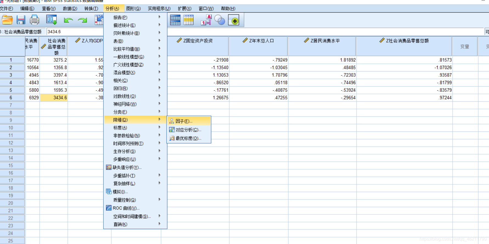Viewport: 489px width, 244px height.
Task: Expand 相关(C) submenu
Action: (x=135, y=81)
